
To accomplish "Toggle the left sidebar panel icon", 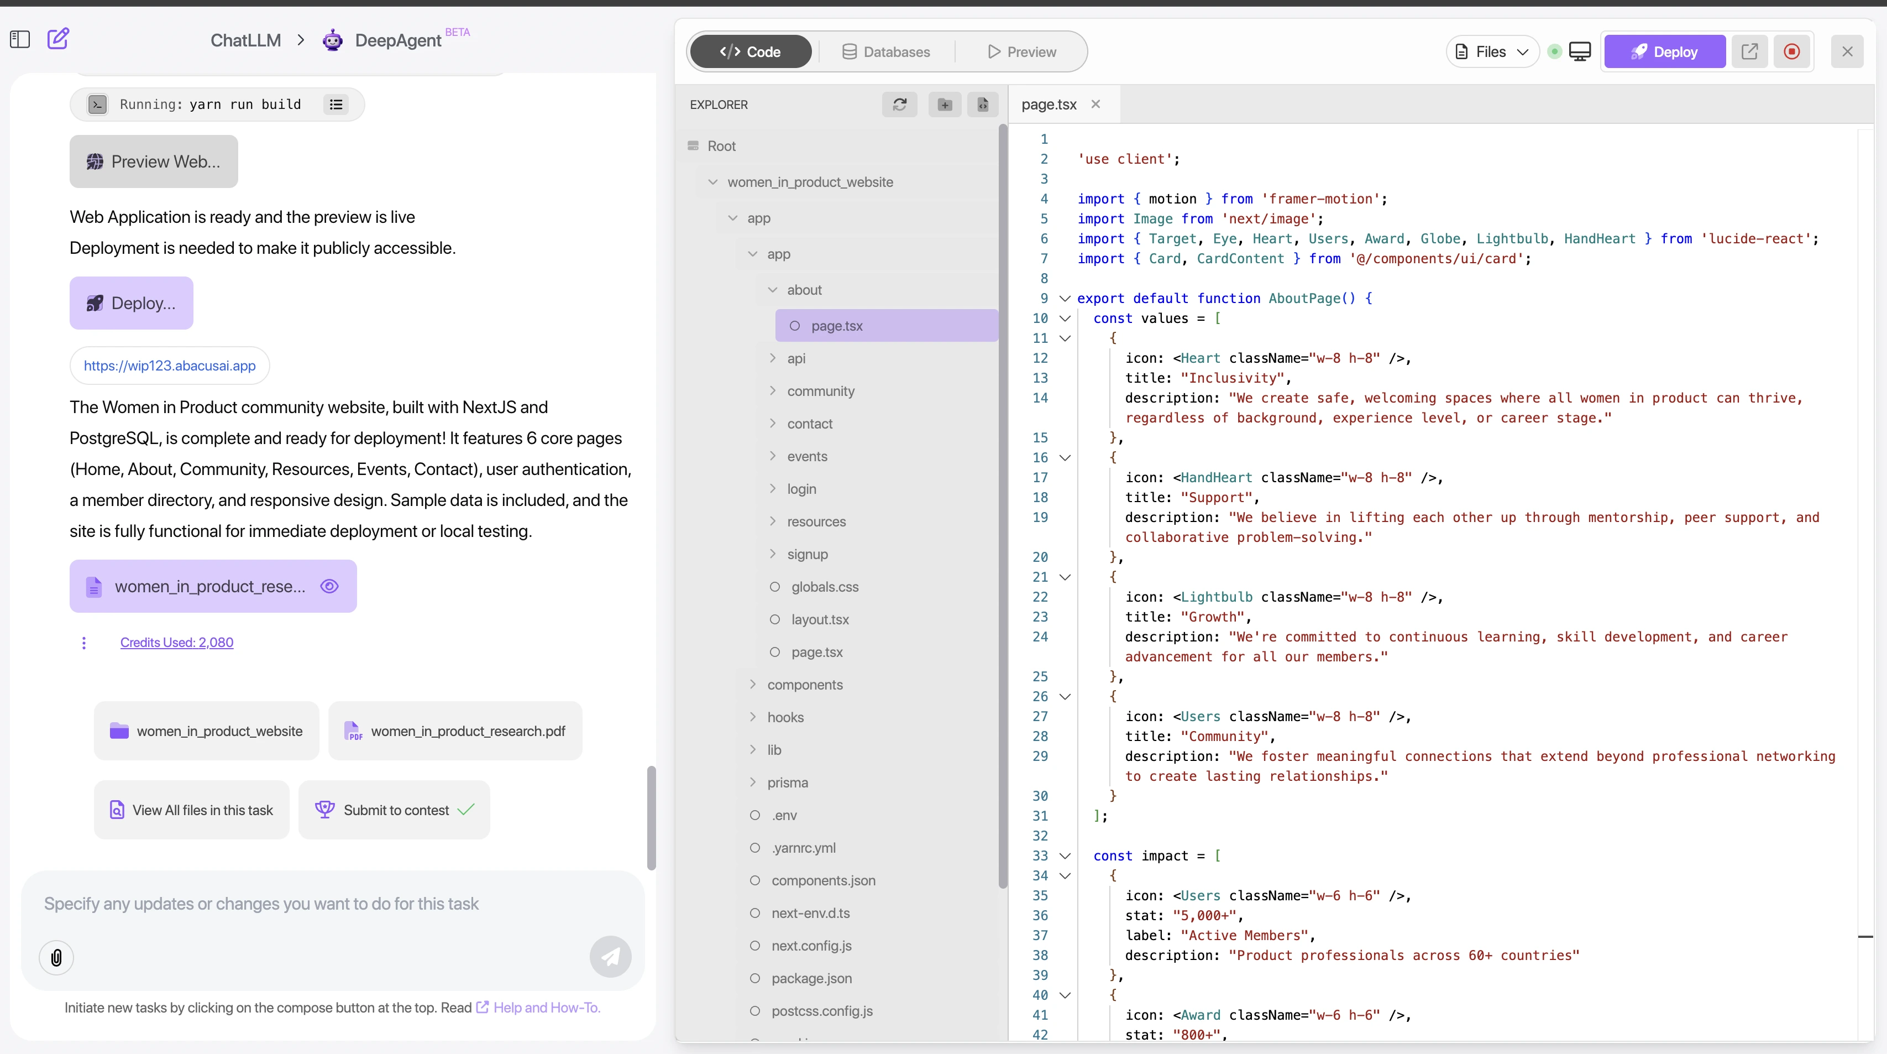I will (x=20, y=39).
